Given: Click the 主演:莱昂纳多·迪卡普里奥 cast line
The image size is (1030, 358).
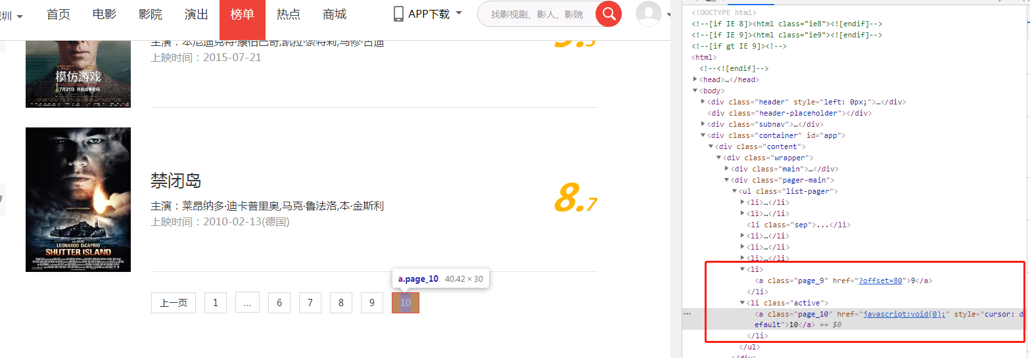Looking at the screenshot, I should [267, 206].
